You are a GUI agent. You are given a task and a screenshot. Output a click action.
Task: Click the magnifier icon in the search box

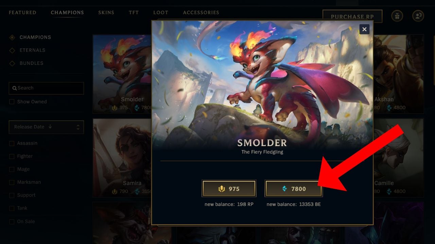[15, 88]
